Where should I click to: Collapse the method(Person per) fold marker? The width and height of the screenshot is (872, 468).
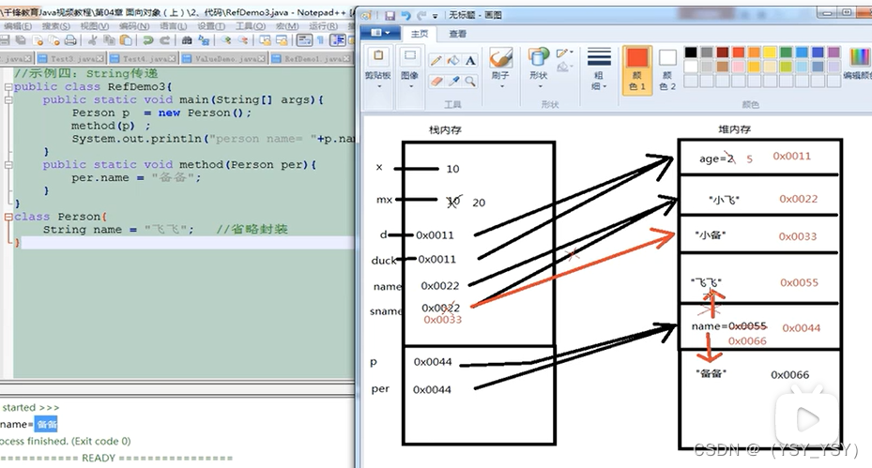coord(8,165)
